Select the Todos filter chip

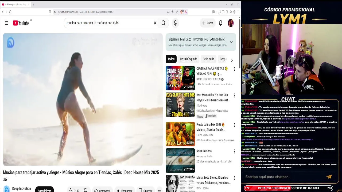point(171,59)
